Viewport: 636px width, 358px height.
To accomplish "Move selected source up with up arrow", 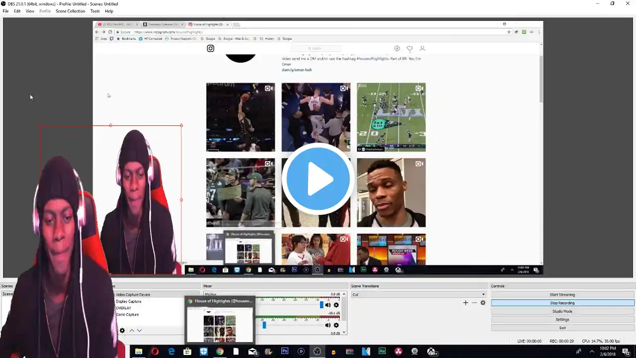I will tap(132, 331).
